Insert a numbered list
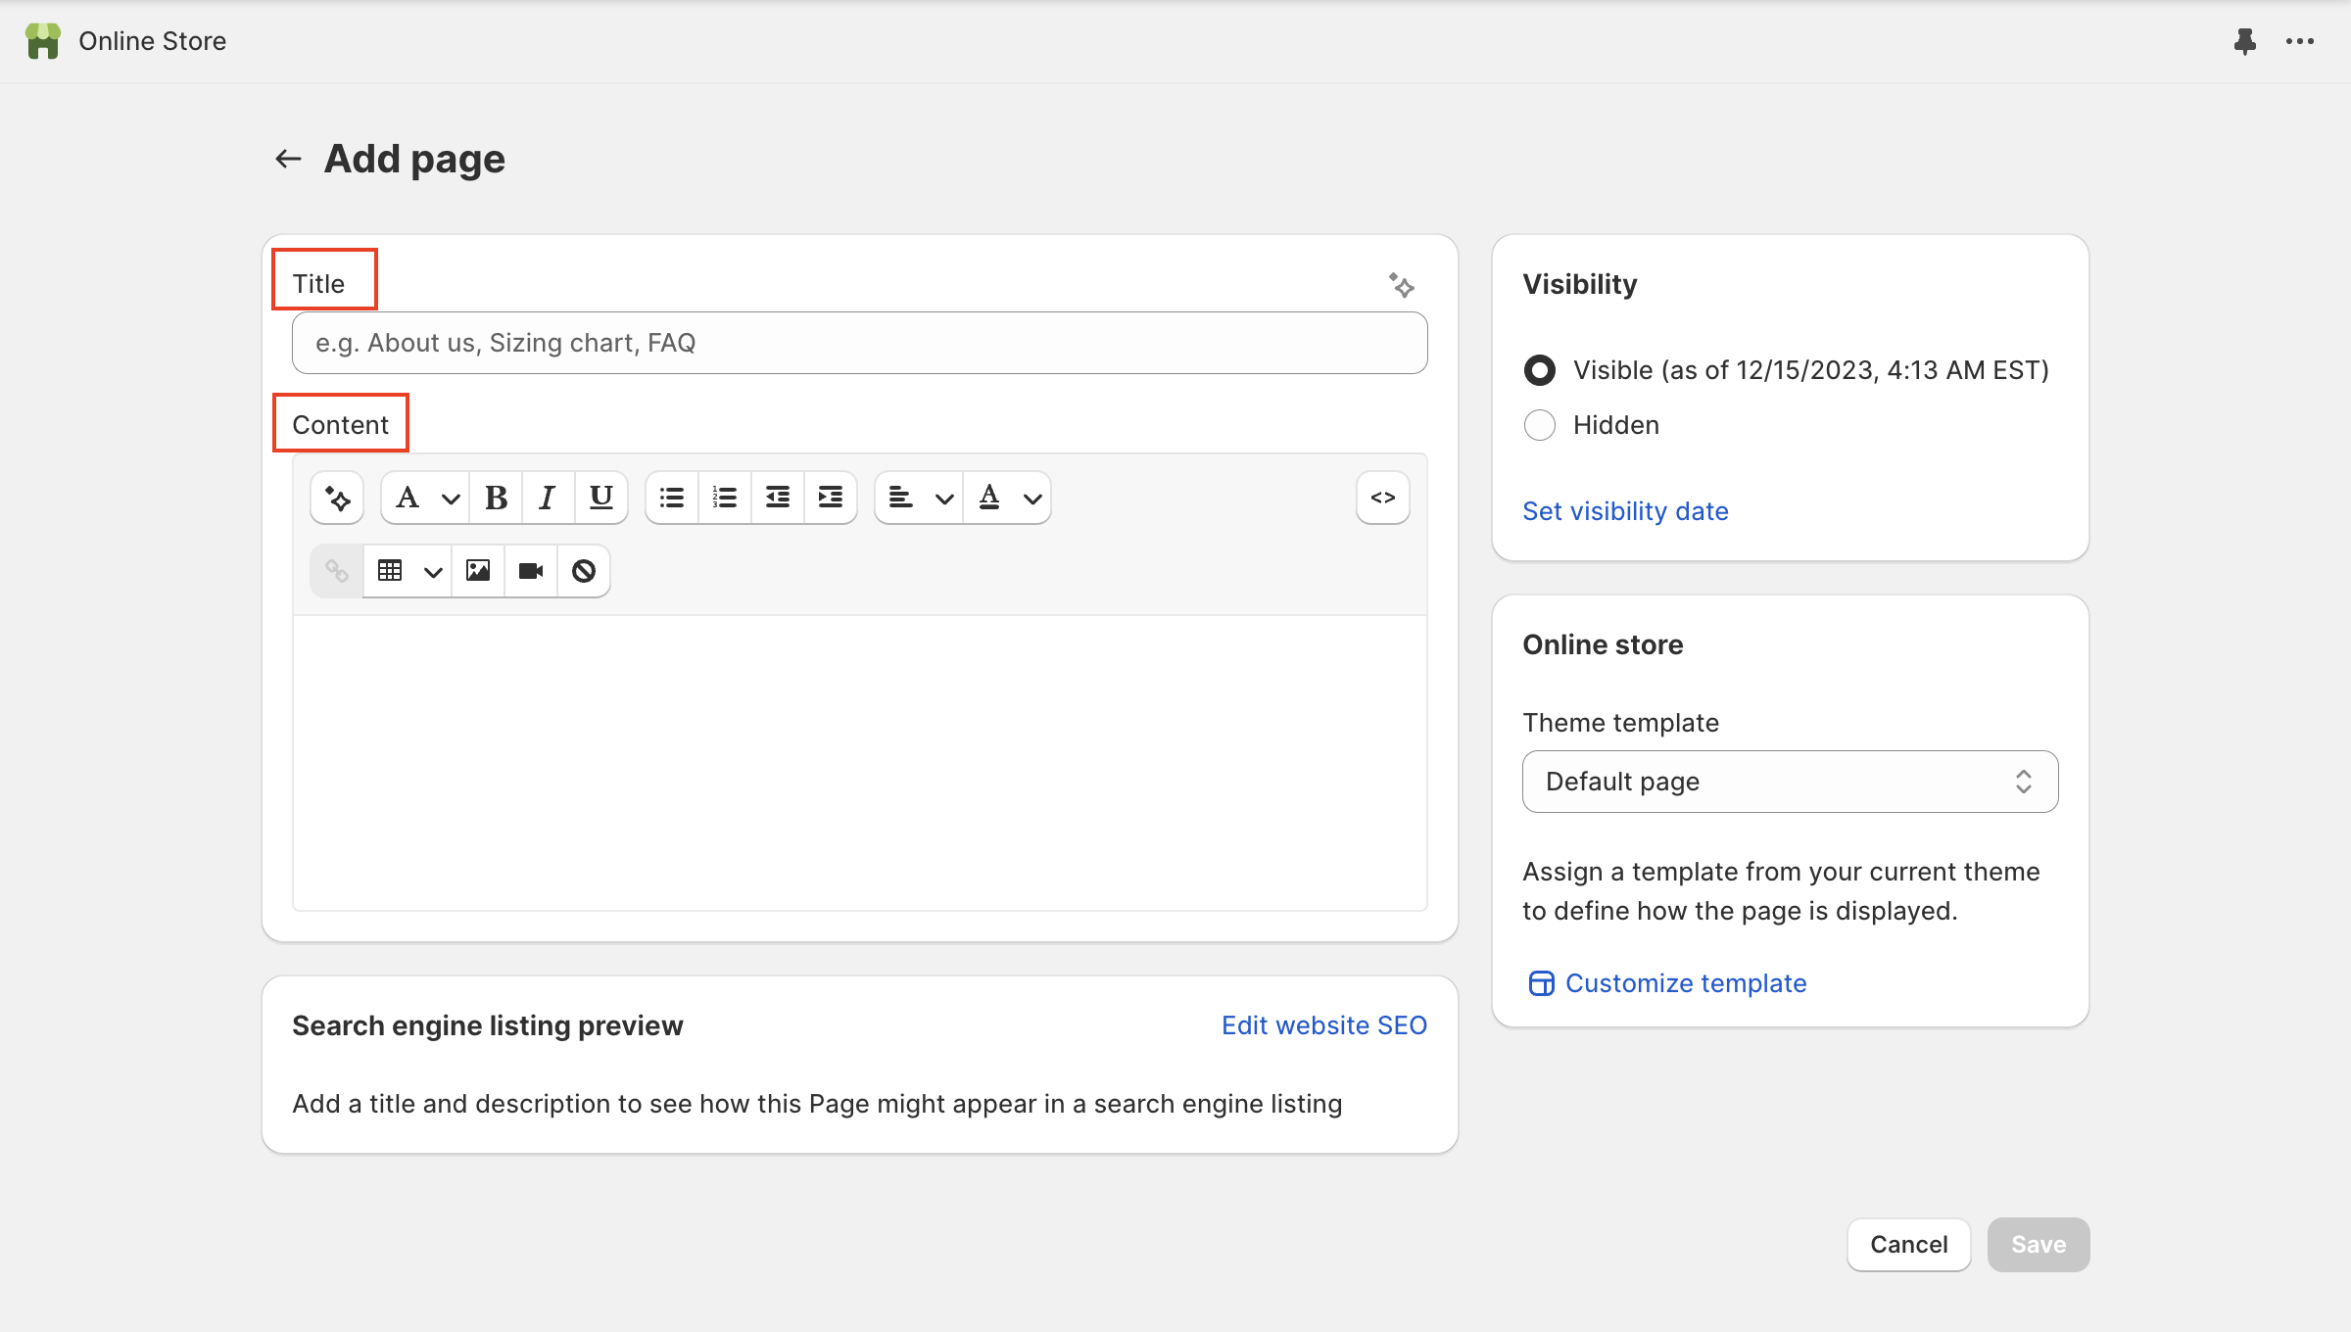Image resolution: width=2351 pixels, height=1332 pixels. pyautogui.click(x=725, y=498)
